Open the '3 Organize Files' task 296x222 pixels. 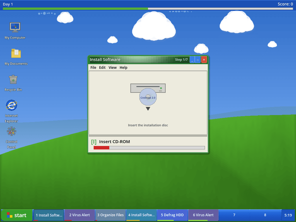110,215
